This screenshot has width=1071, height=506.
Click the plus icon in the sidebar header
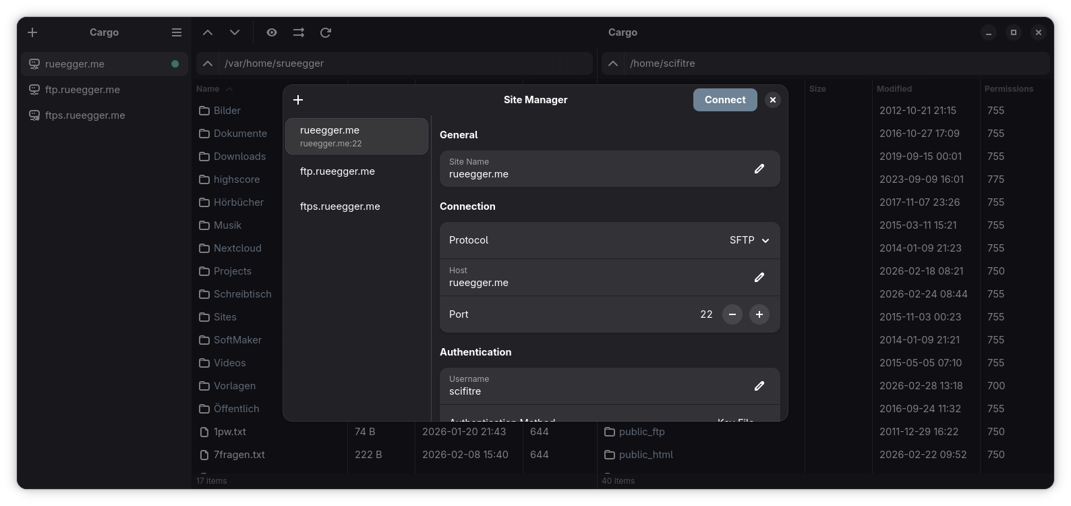(x=32, y=32)
